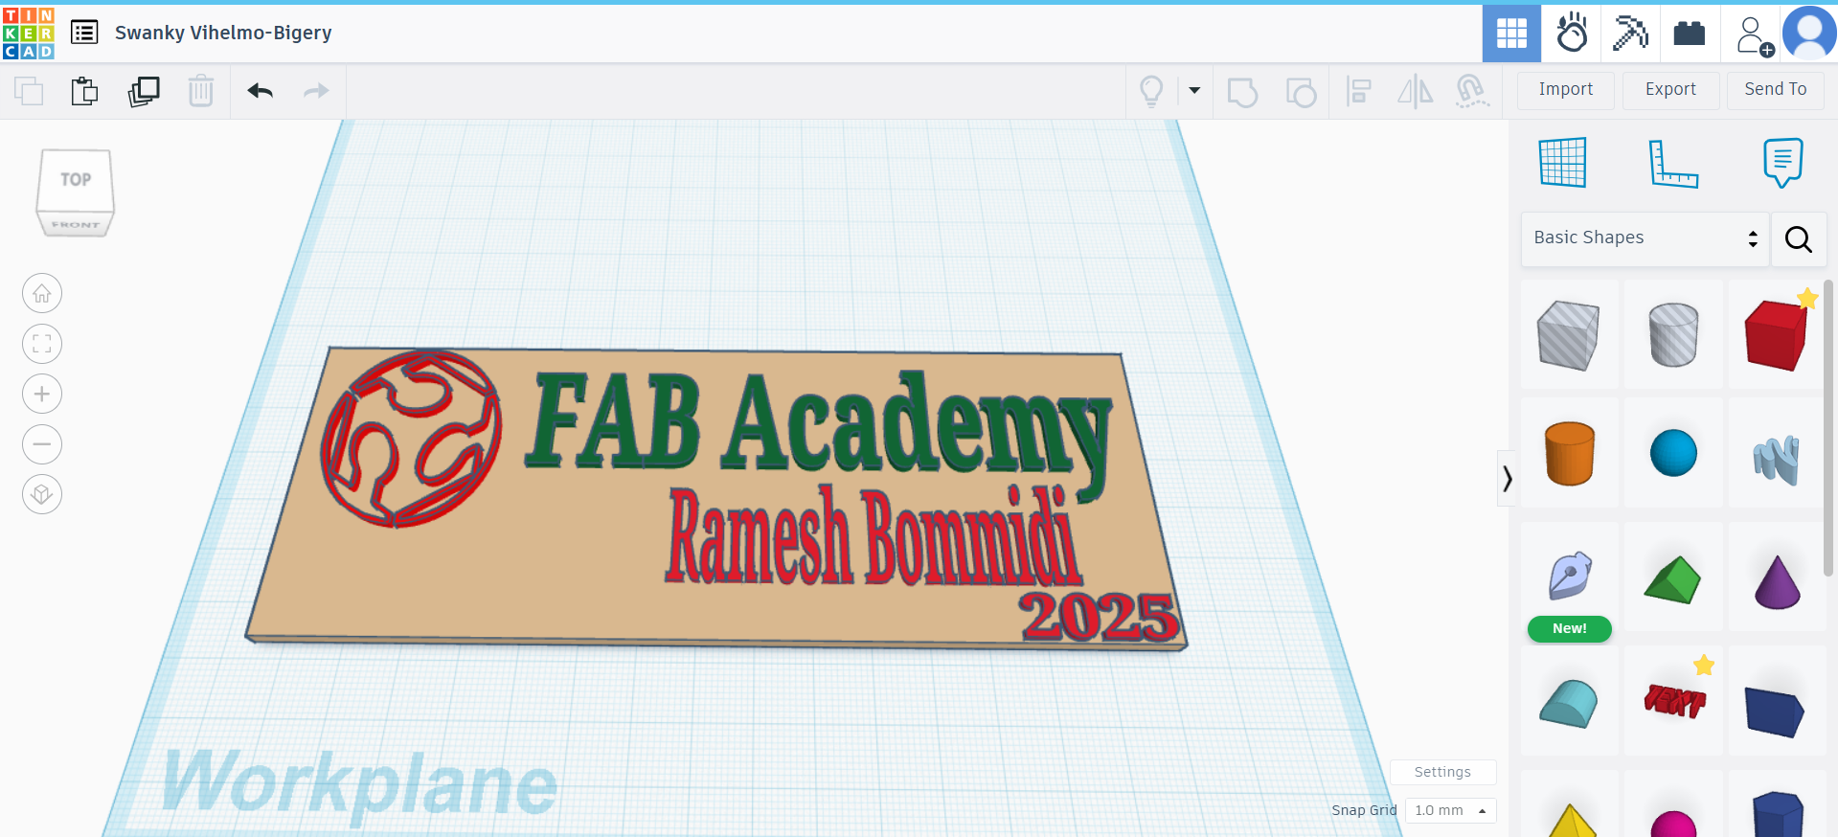Open Blocks pickaxe mode
The image size is (1838, 837).
pos(1630,34)
